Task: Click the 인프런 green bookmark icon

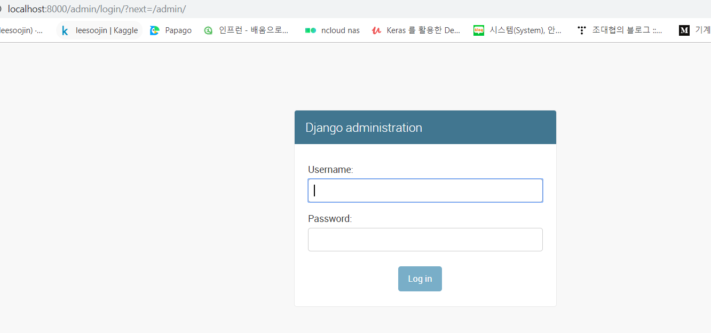Action: 208,30
